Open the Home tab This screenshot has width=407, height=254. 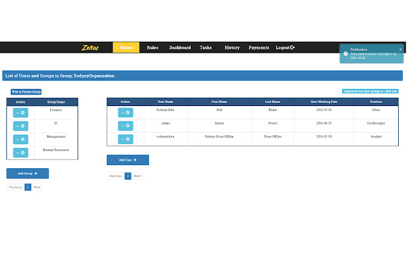126,48
